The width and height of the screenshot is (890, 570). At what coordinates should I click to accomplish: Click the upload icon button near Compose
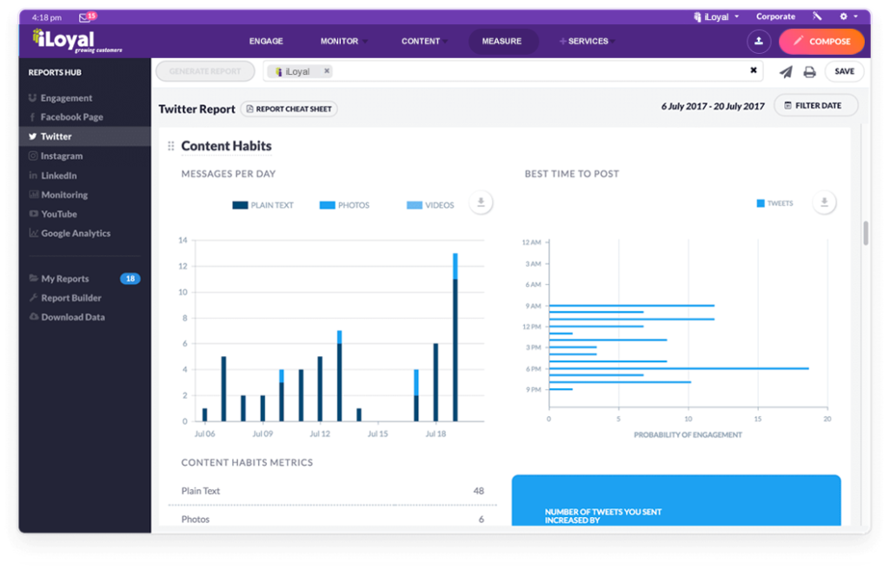pos(758,42)
